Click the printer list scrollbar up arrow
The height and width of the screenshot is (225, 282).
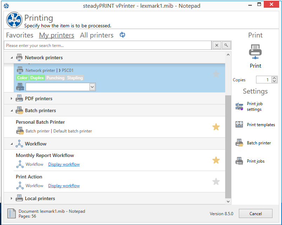[228, 55]
